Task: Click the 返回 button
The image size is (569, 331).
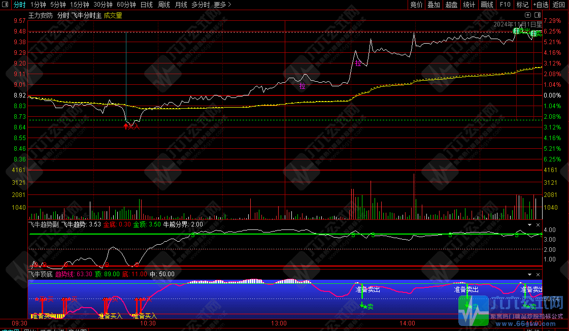Action: [x=559, y=5]
